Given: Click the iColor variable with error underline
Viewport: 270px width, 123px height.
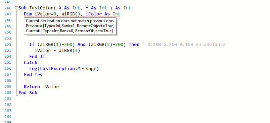Looking at the screenshot, I should tap(94, 14).
